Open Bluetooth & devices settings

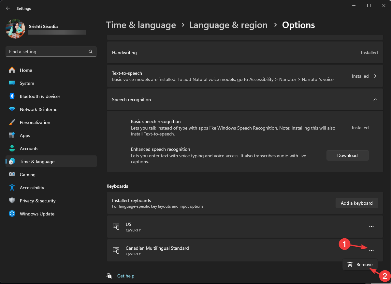(40, 96)
